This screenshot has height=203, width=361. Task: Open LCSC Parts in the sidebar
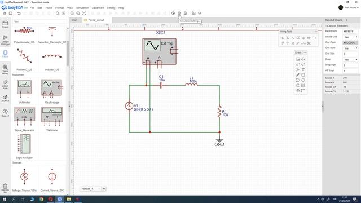(x=5, y=85)
